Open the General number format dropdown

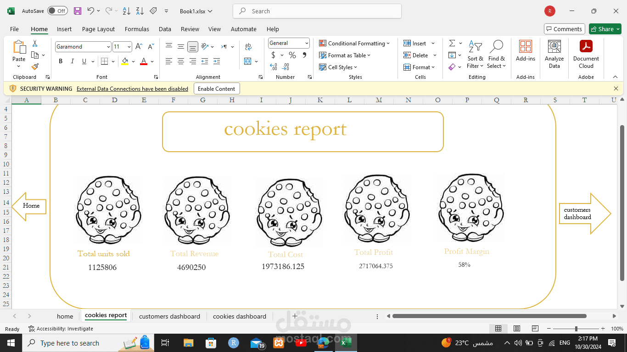[289, 43]
